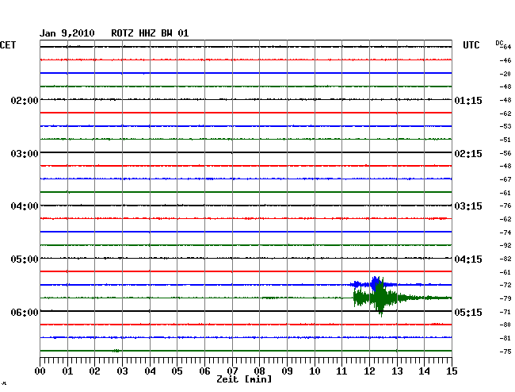Click the DC value "-64"
Image resolution: width=515 pixels, height=392 pixels.
(x=505, y=47)
